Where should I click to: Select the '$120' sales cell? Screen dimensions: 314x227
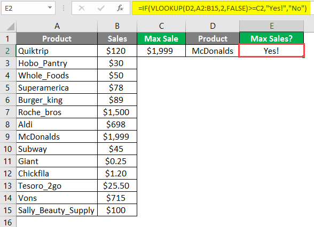pyautogui.click(x=117, y=51)
